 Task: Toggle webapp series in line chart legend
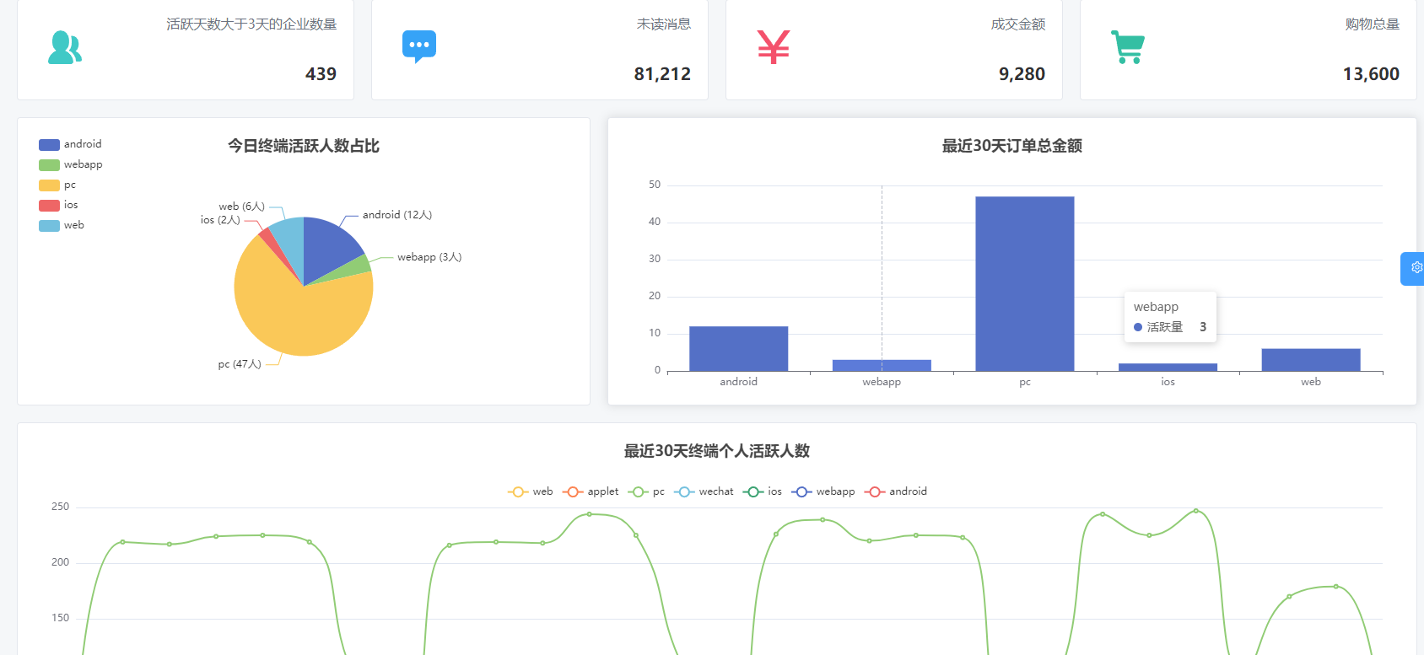(823, 491)
